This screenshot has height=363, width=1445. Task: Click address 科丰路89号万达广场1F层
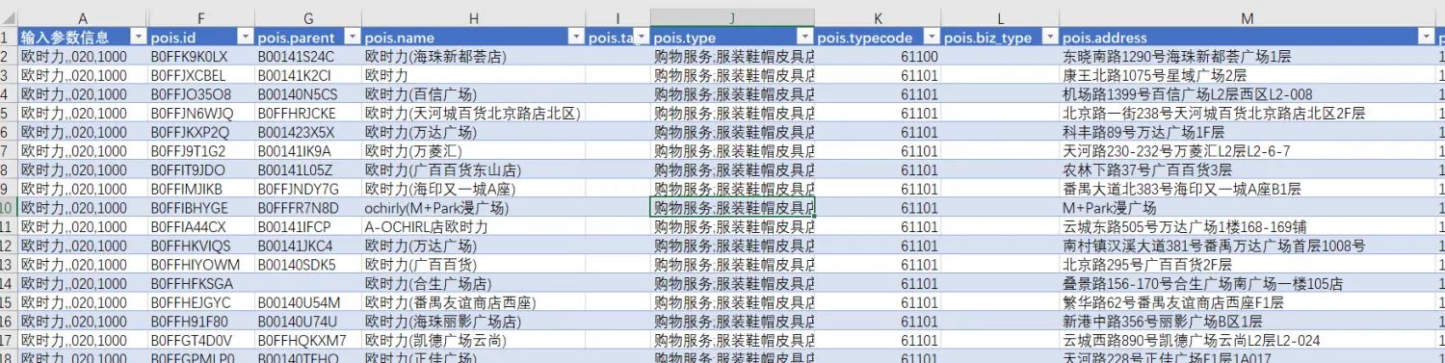tap(1143, 132)
